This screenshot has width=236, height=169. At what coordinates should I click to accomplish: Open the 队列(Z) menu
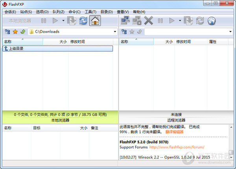pyautogui.click(x=59, y=12)
